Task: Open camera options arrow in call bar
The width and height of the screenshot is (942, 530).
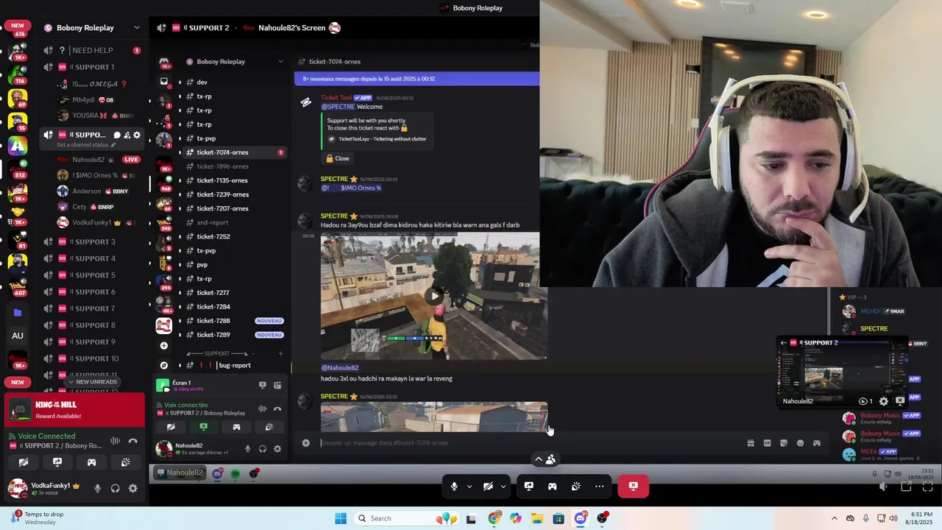Action: point(503,487)
